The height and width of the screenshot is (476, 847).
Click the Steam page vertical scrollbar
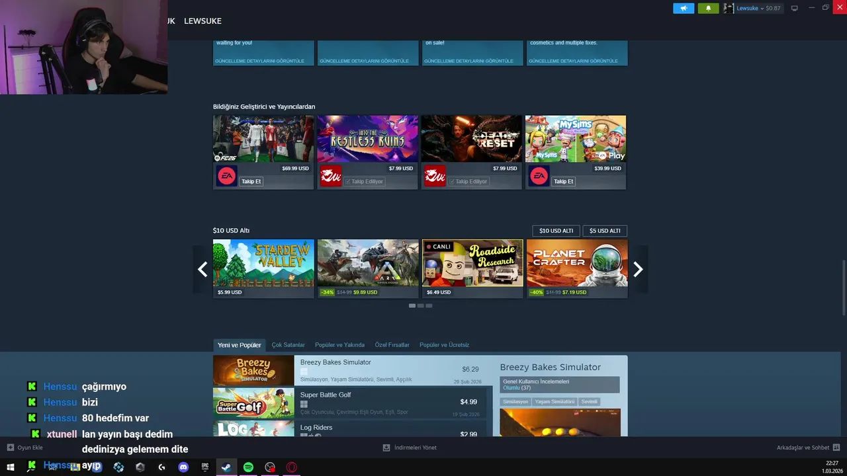click(843, 288)
